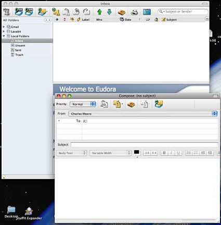
Task: Click the thread column header icon
Action: [x=57, y=20]
